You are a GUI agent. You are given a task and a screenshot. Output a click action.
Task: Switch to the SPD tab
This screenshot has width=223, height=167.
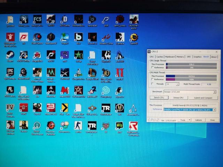189,57
